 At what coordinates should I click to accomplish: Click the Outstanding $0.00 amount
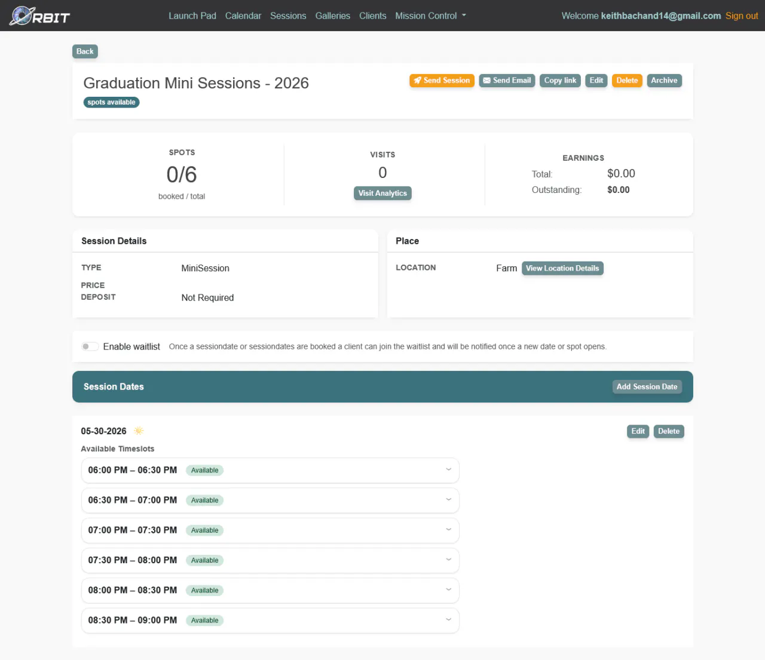coord(619,190)
